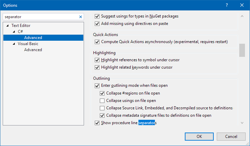Collapse the Text Editor tree node
The height and width of the screenshot is (146, 250).
click(8, 26)
